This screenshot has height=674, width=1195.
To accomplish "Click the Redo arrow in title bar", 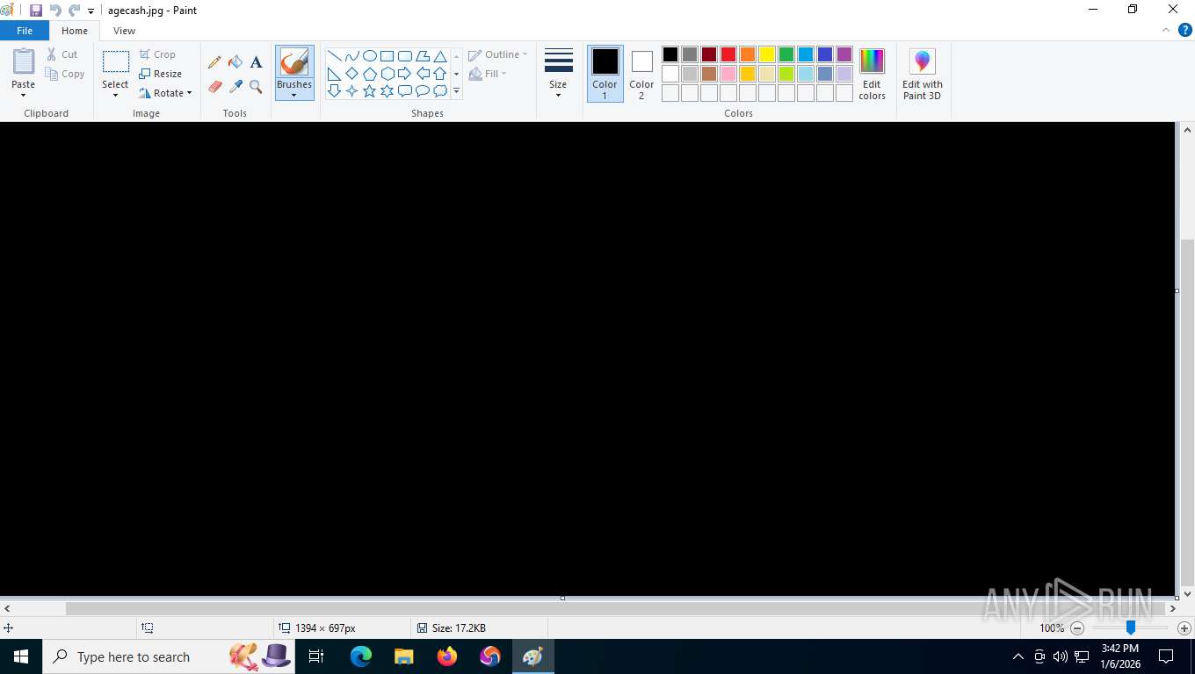I will coord(74,11).
